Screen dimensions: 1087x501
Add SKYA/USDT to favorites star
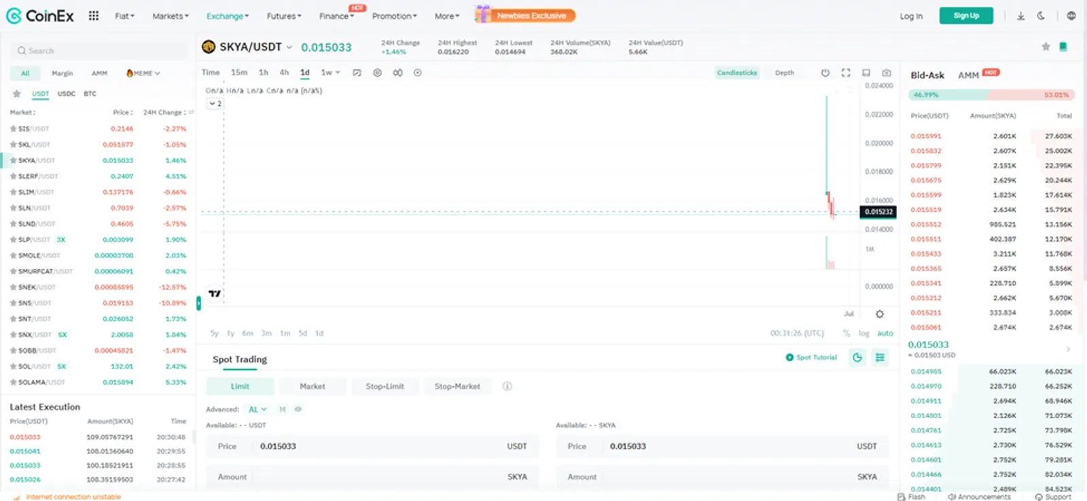1046,47
